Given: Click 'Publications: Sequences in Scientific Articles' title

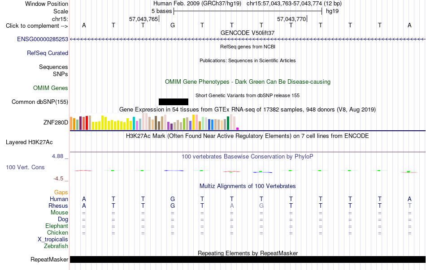Looking at the screenshot, I should (x=248, y=60).
